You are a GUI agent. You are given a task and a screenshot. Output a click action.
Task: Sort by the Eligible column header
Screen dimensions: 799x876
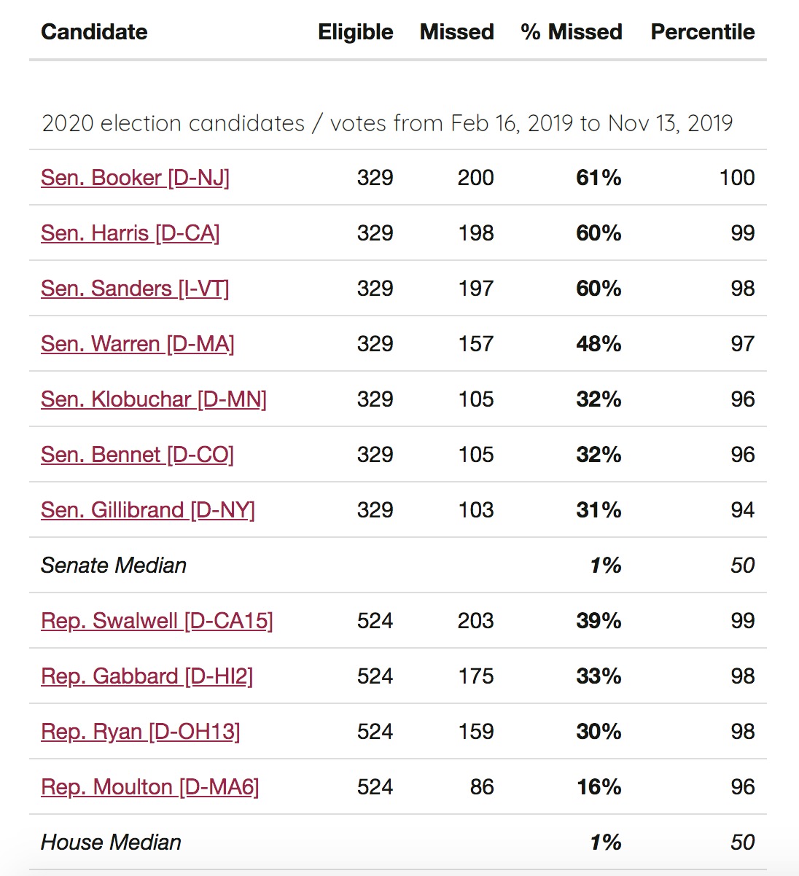point(355,31)
